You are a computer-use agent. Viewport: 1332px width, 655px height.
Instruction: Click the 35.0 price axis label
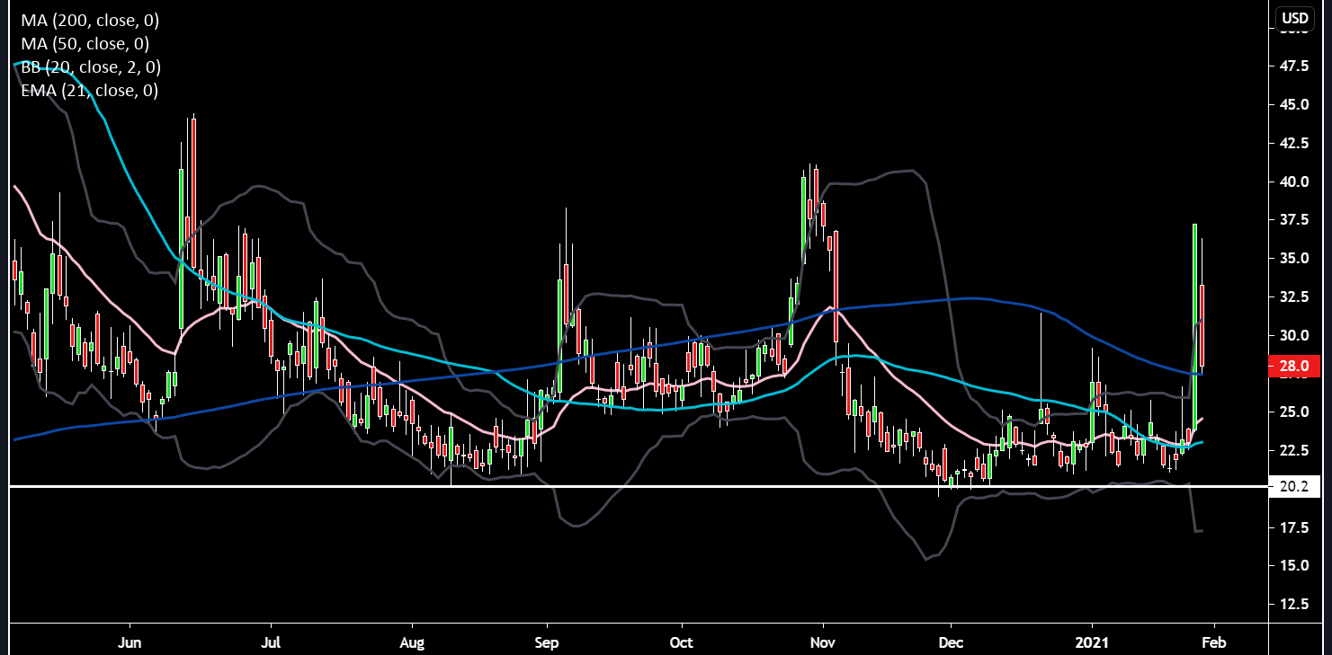[1295, 258]
